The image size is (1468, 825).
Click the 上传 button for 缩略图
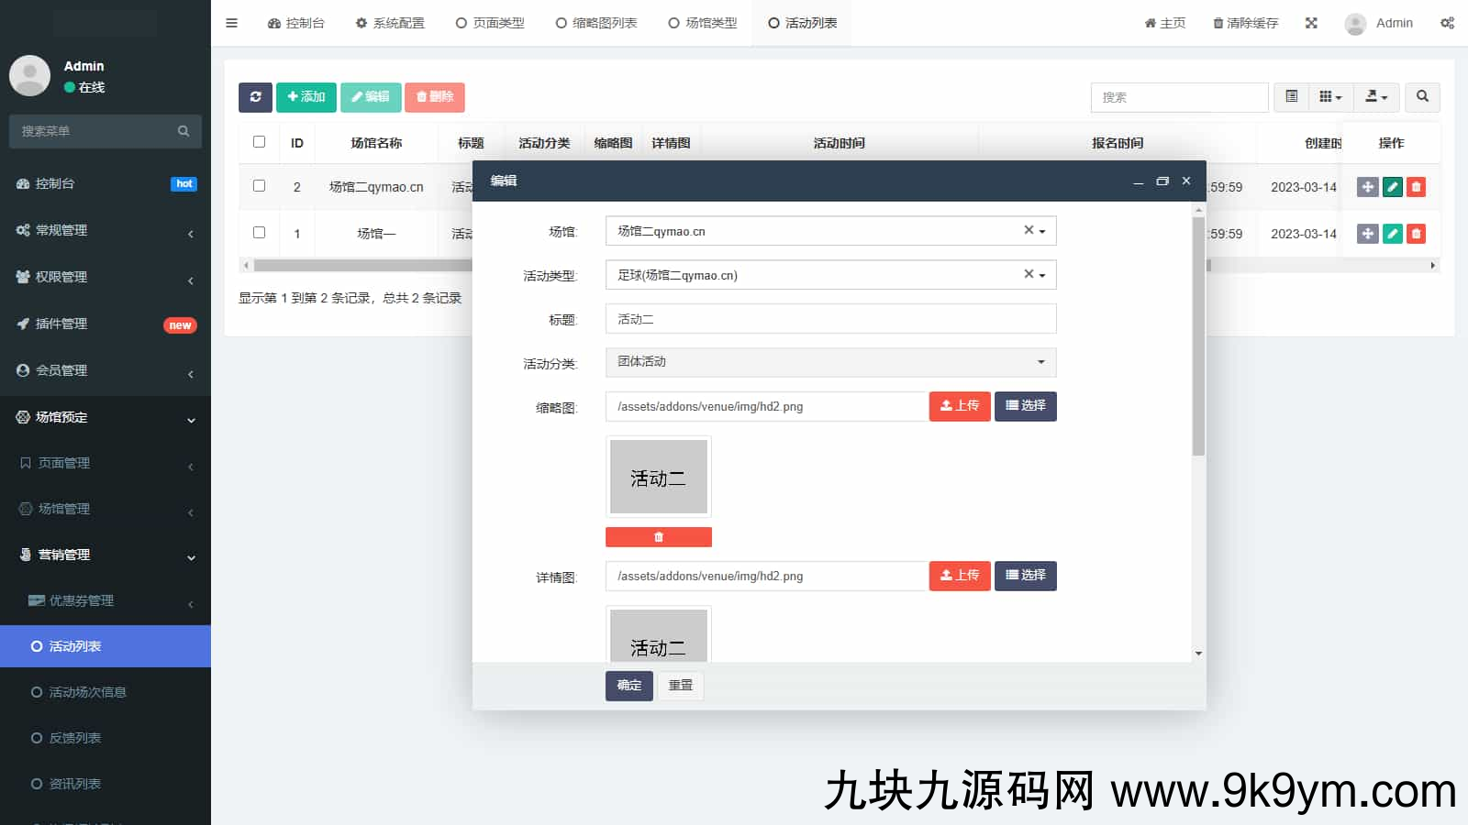(x=959, y=406)
